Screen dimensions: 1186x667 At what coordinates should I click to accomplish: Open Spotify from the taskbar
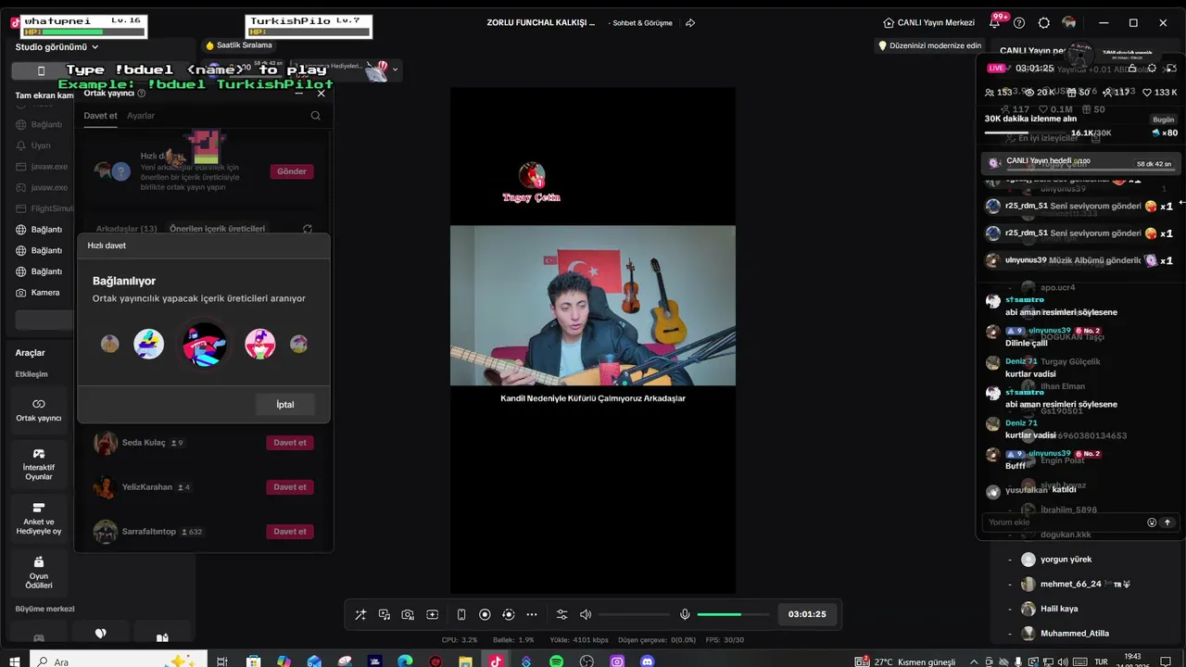tap(556, 661)
